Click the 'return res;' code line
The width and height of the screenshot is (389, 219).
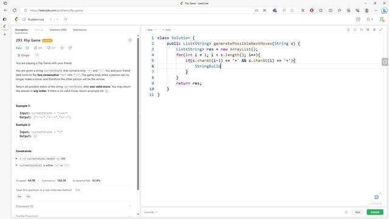189,83
